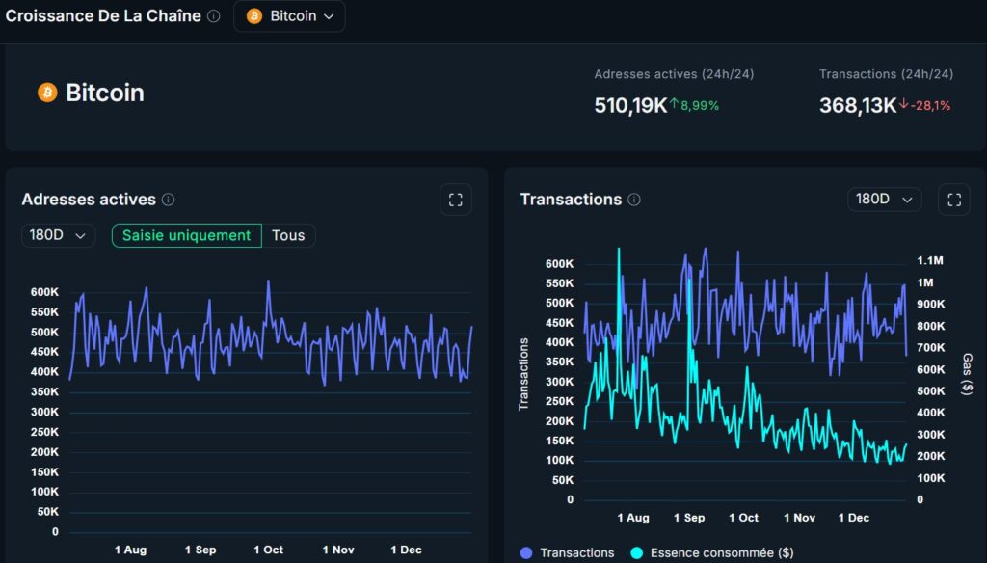Expand the Adresses actives chart to fullscreen
This screenshot has height=563, width=987.
click(x=455, y=200)
